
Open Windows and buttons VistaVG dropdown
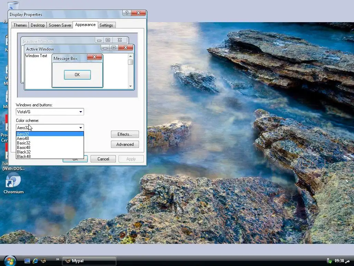pos(50,112)
